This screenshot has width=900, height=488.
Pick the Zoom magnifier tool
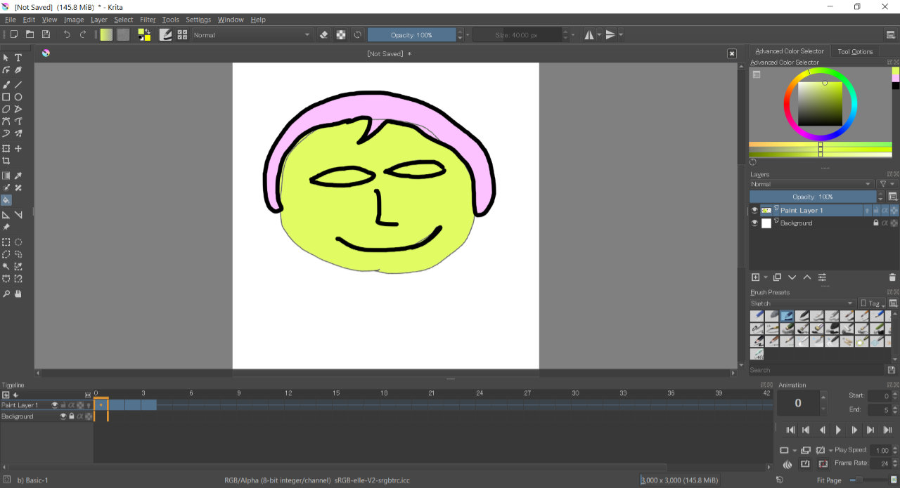(x=6, y=294)
